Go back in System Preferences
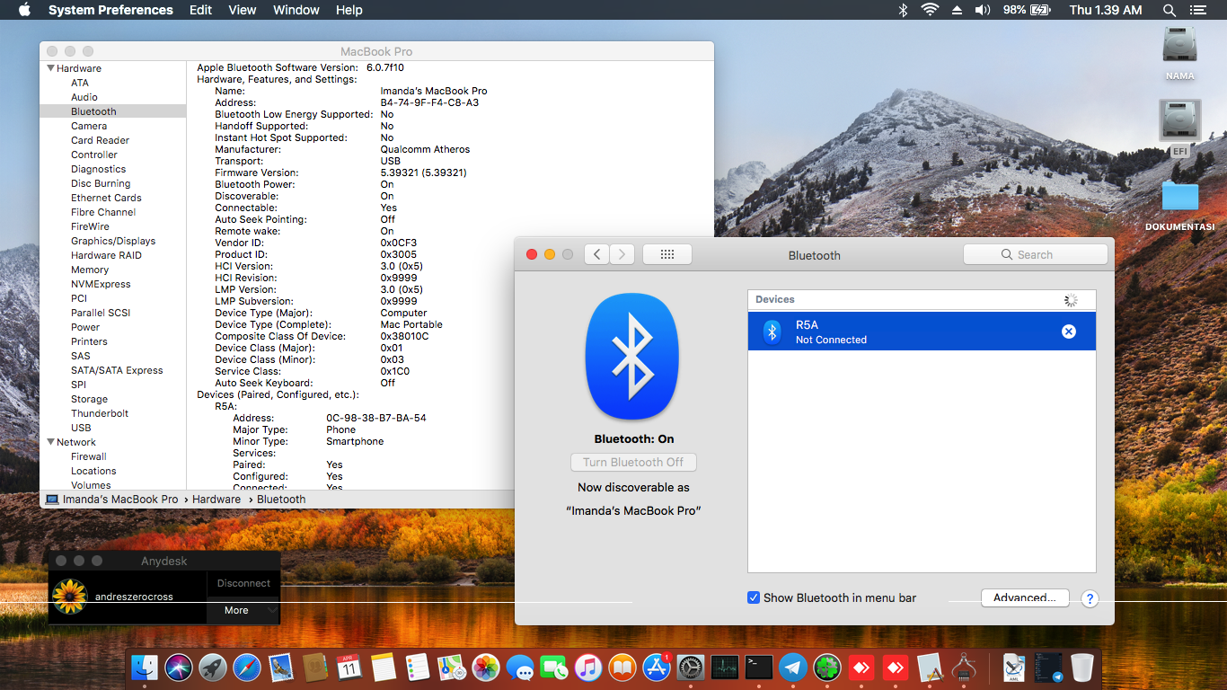1227x690 pixels. 596,254
